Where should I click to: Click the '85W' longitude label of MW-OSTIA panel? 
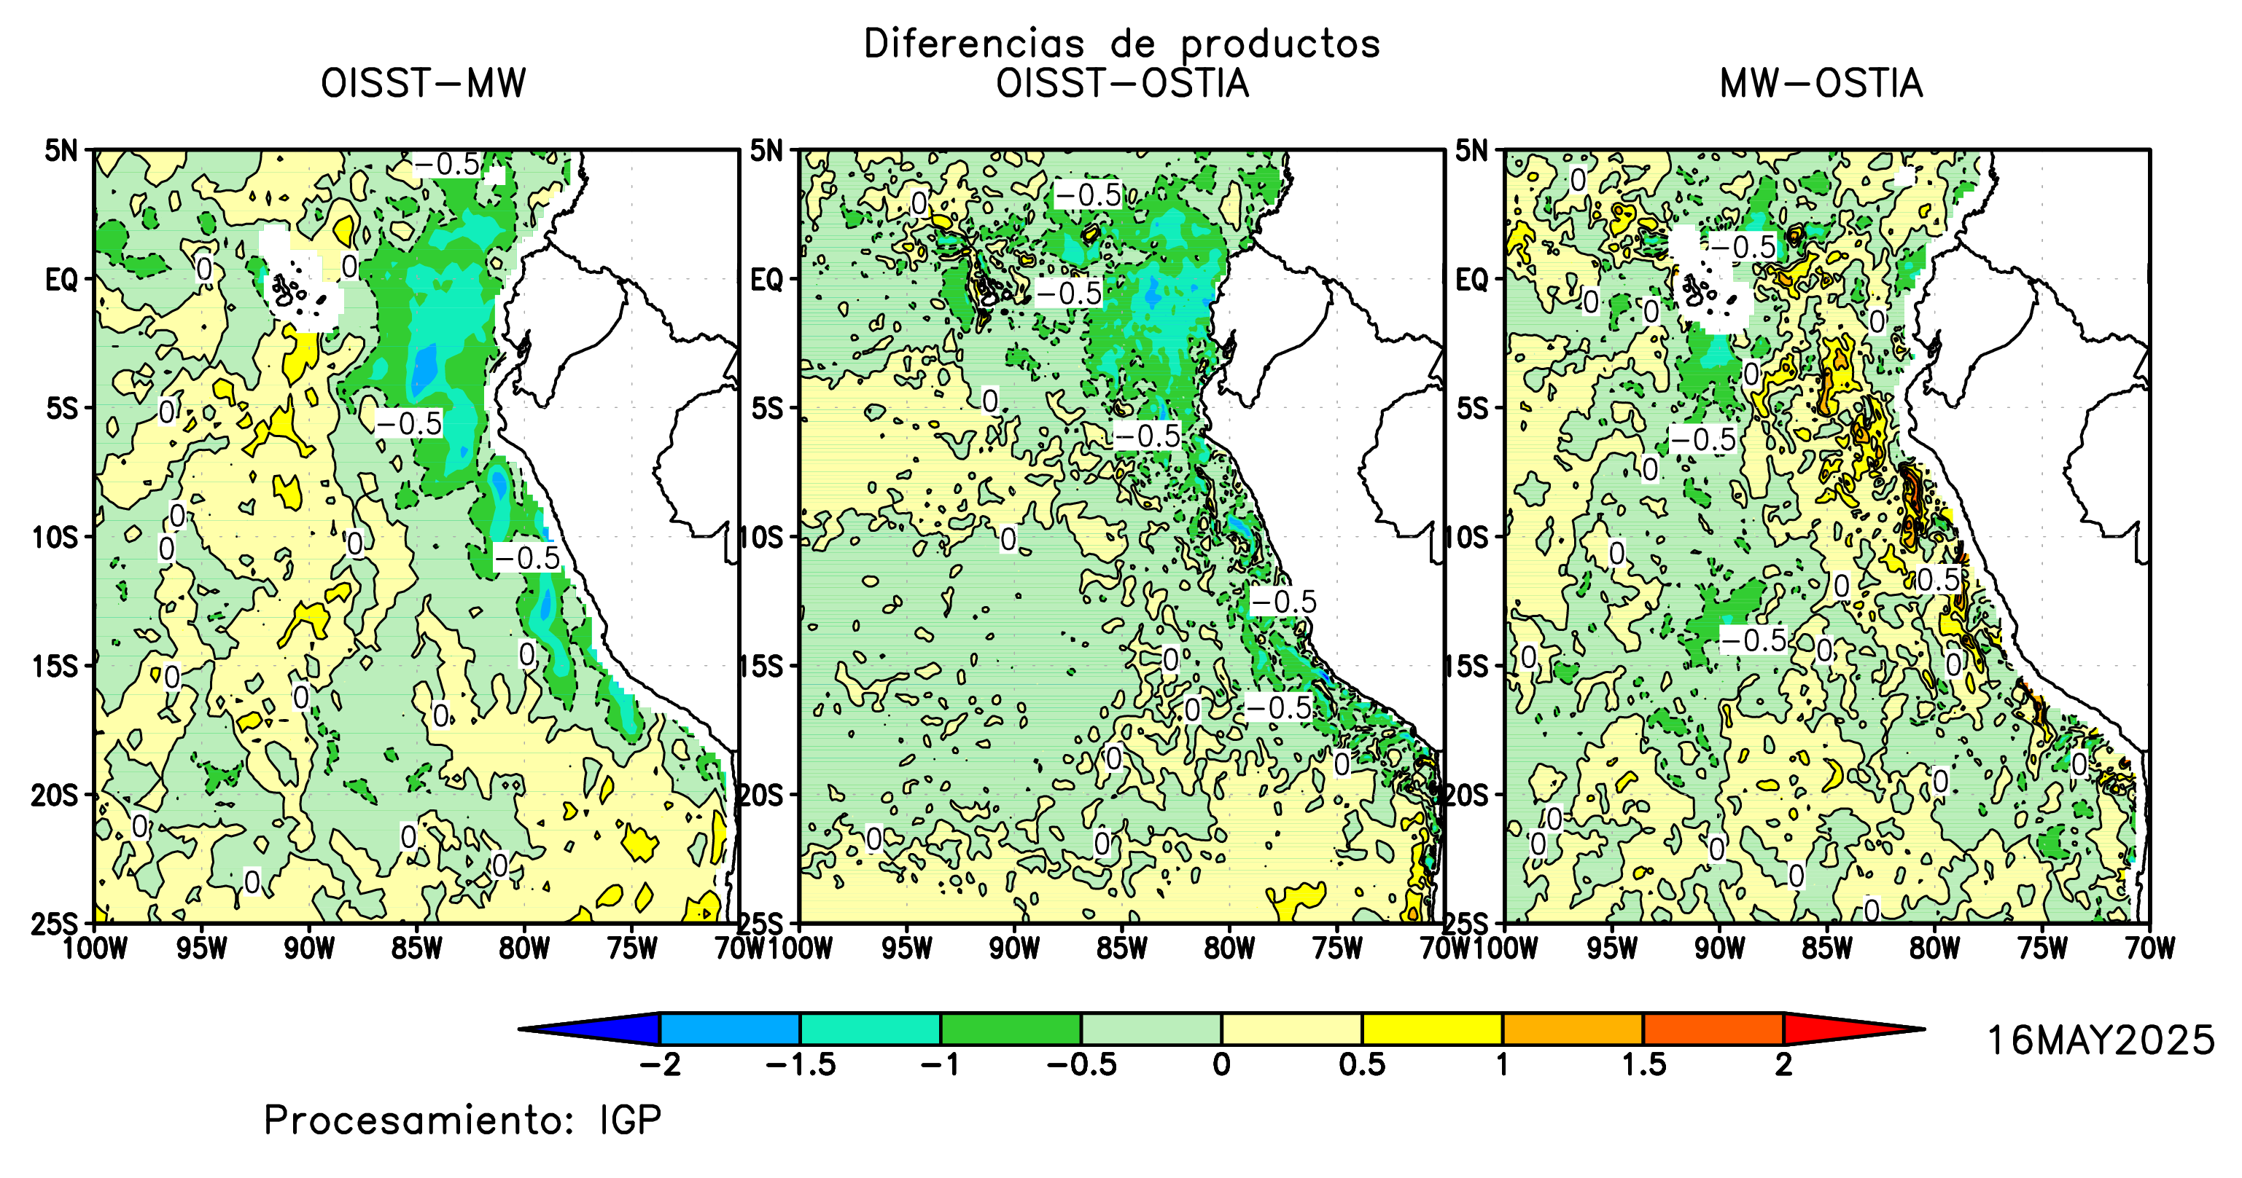click(1827, 949)
